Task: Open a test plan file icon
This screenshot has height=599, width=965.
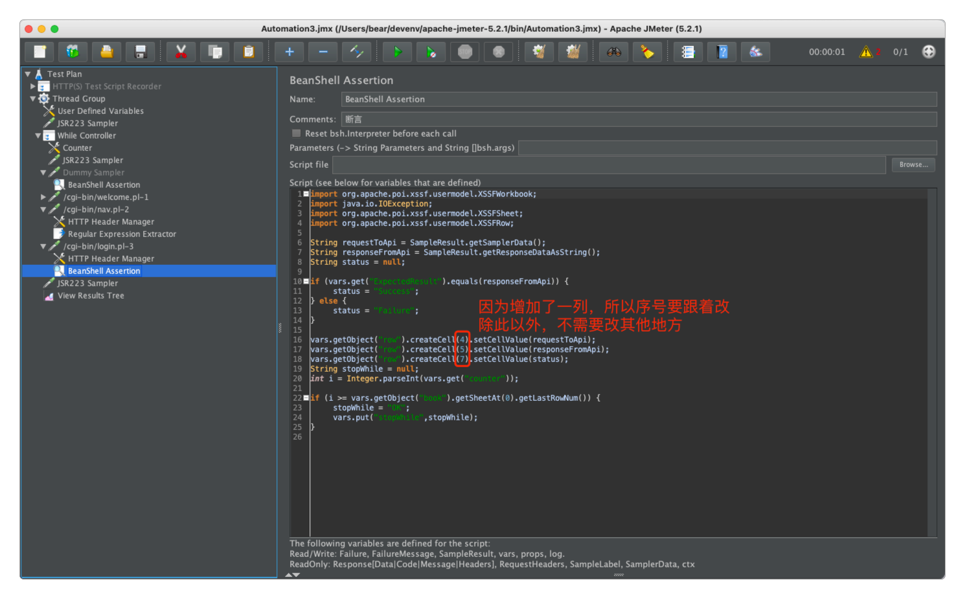Action: (107, 52)
